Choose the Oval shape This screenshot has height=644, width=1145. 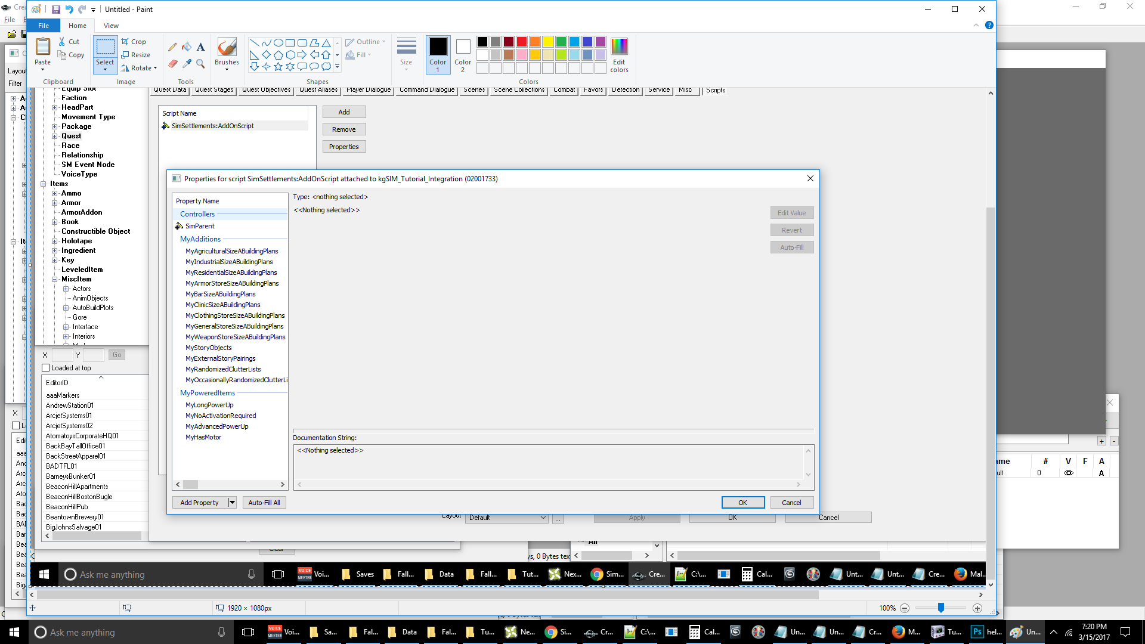pyautogui.click(x=278, y=43)
